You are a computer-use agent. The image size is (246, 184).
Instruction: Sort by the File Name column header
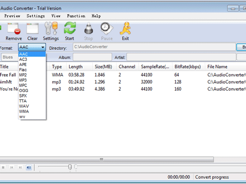click(x=226, y=67)
